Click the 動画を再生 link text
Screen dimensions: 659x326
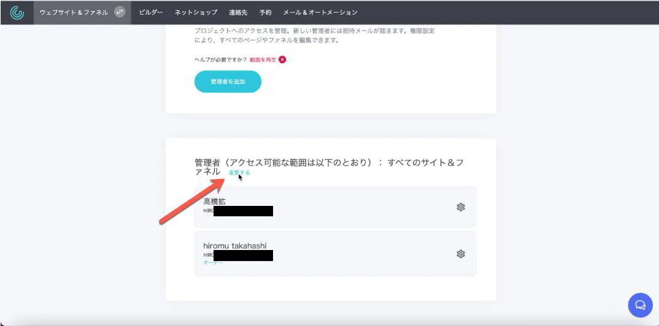click(x=263, y=59)
